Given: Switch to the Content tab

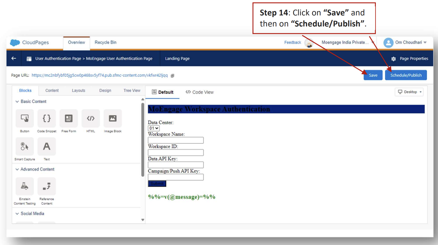Looking at the screenshot, I should tap(52, 90).
